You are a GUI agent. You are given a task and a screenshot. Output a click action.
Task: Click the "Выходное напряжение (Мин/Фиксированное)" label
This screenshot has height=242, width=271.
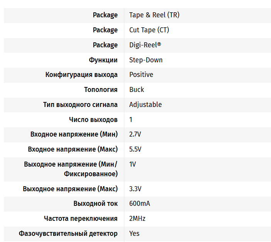[71, 169]
